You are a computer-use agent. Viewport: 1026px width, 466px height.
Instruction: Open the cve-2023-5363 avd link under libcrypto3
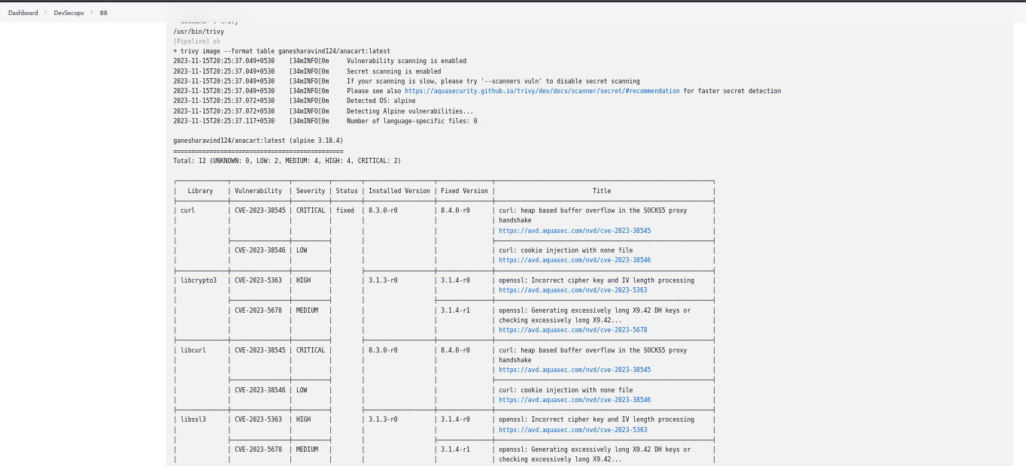point(572,290)
